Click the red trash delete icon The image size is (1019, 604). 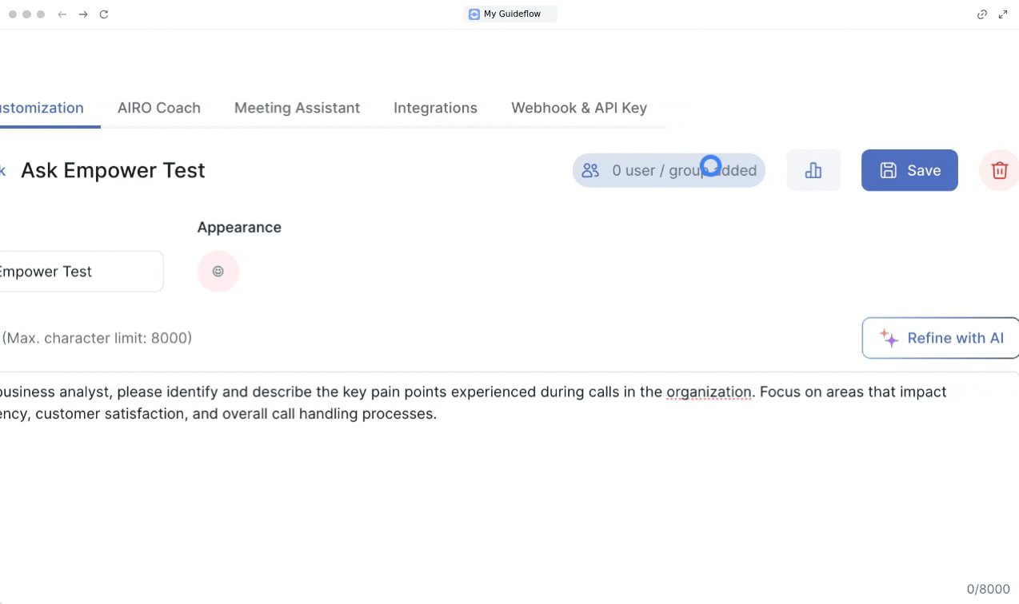[999, 170]
